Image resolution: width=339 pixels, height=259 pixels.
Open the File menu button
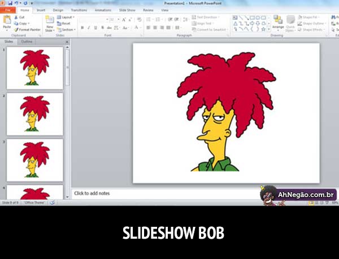(x=8, y=10)
